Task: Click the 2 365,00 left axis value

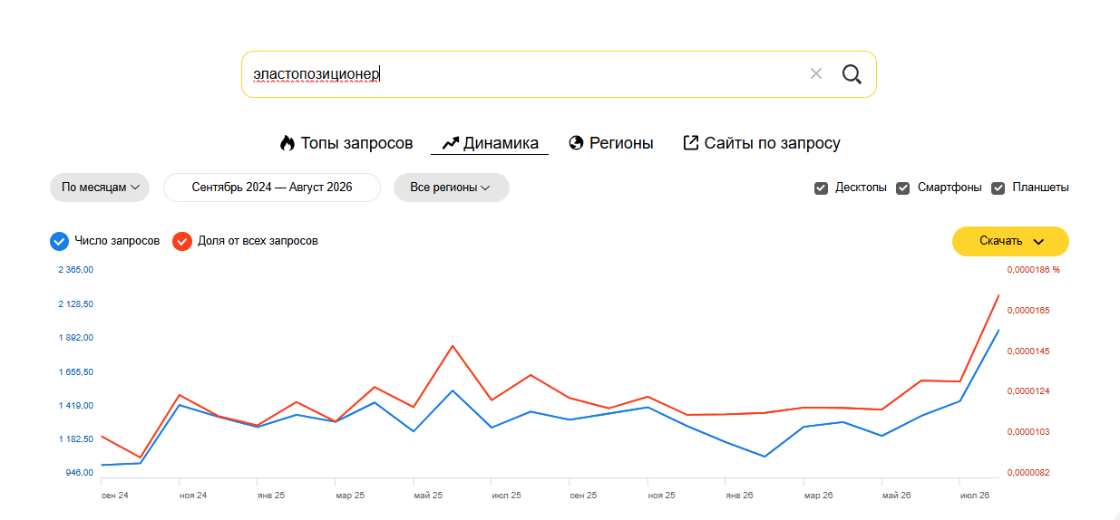Action: [76, 270]
